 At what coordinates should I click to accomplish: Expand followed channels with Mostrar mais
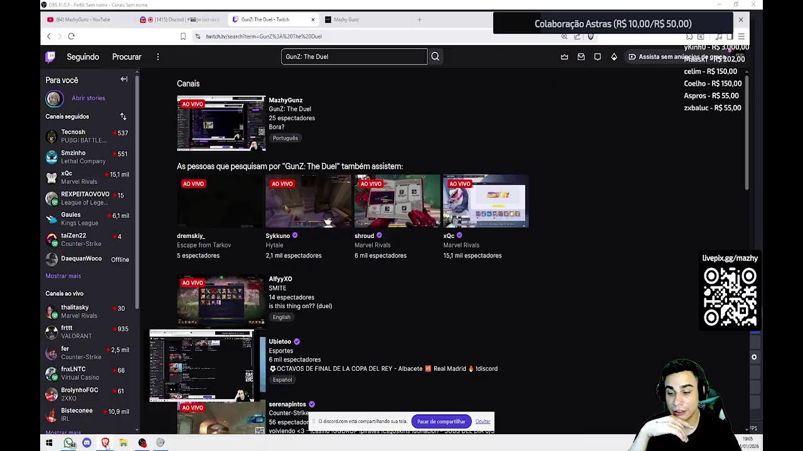pos(63,276)
